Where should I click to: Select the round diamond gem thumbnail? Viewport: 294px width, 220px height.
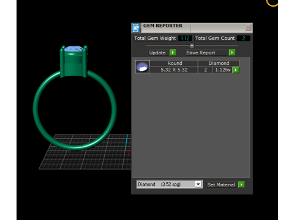click(142, 67)
